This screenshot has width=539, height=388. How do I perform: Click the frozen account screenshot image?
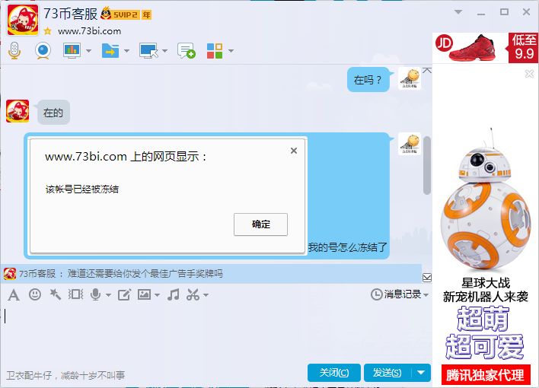(x=168, y=196)
